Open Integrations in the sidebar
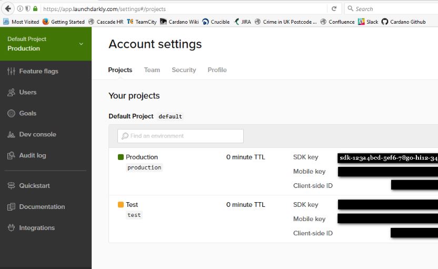438x269 pixels. (x=37, y=227)
